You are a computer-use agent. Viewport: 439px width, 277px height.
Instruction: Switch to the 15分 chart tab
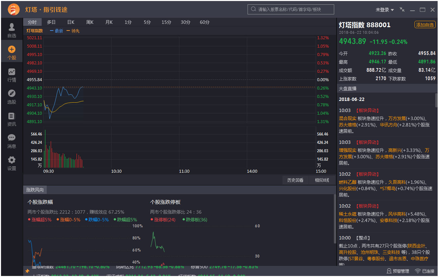(167, 22)
